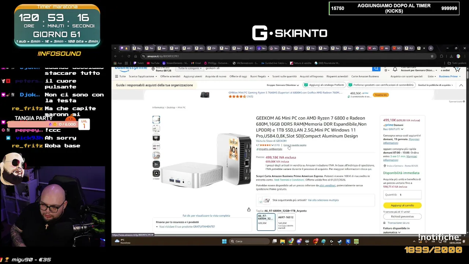Screen dimensions: 469x264
Task: Collapse the buying policy guide bar chevron
Action: coord(461,85)
